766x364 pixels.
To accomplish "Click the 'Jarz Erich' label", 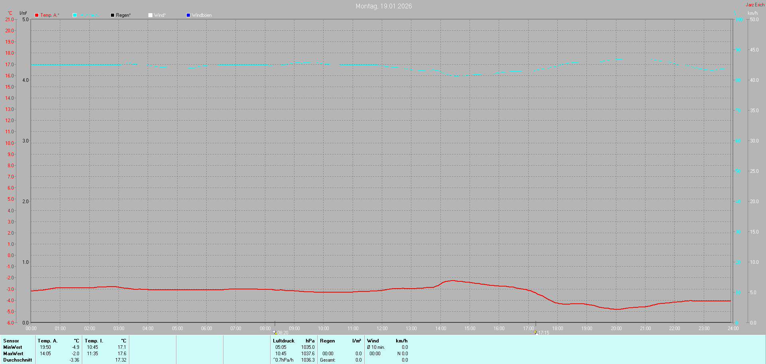I will (x=755, y=5).
